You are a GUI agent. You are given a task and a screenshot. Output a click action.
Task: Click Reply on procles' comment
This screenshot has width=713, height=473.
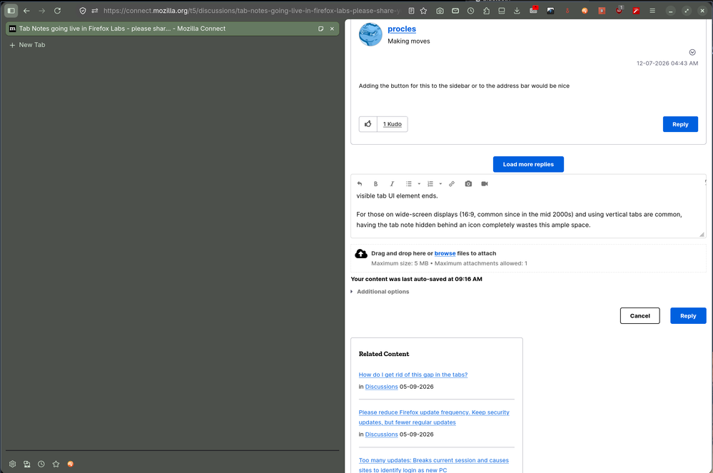point(680,124)
